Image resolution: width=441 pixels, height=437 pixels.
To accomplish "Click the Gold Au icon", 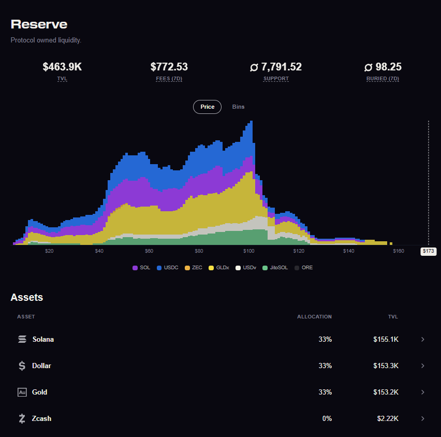I will 22,392.
